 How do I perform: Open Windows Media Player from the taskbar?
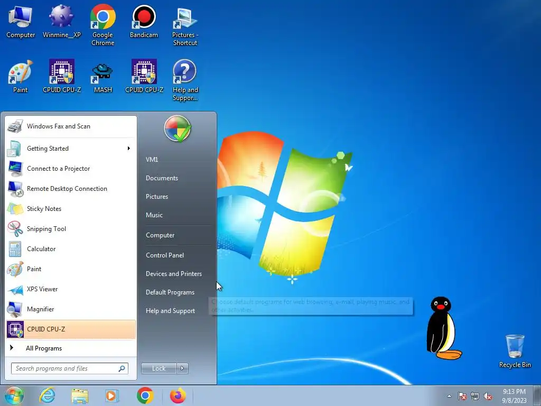coord(112,395)
